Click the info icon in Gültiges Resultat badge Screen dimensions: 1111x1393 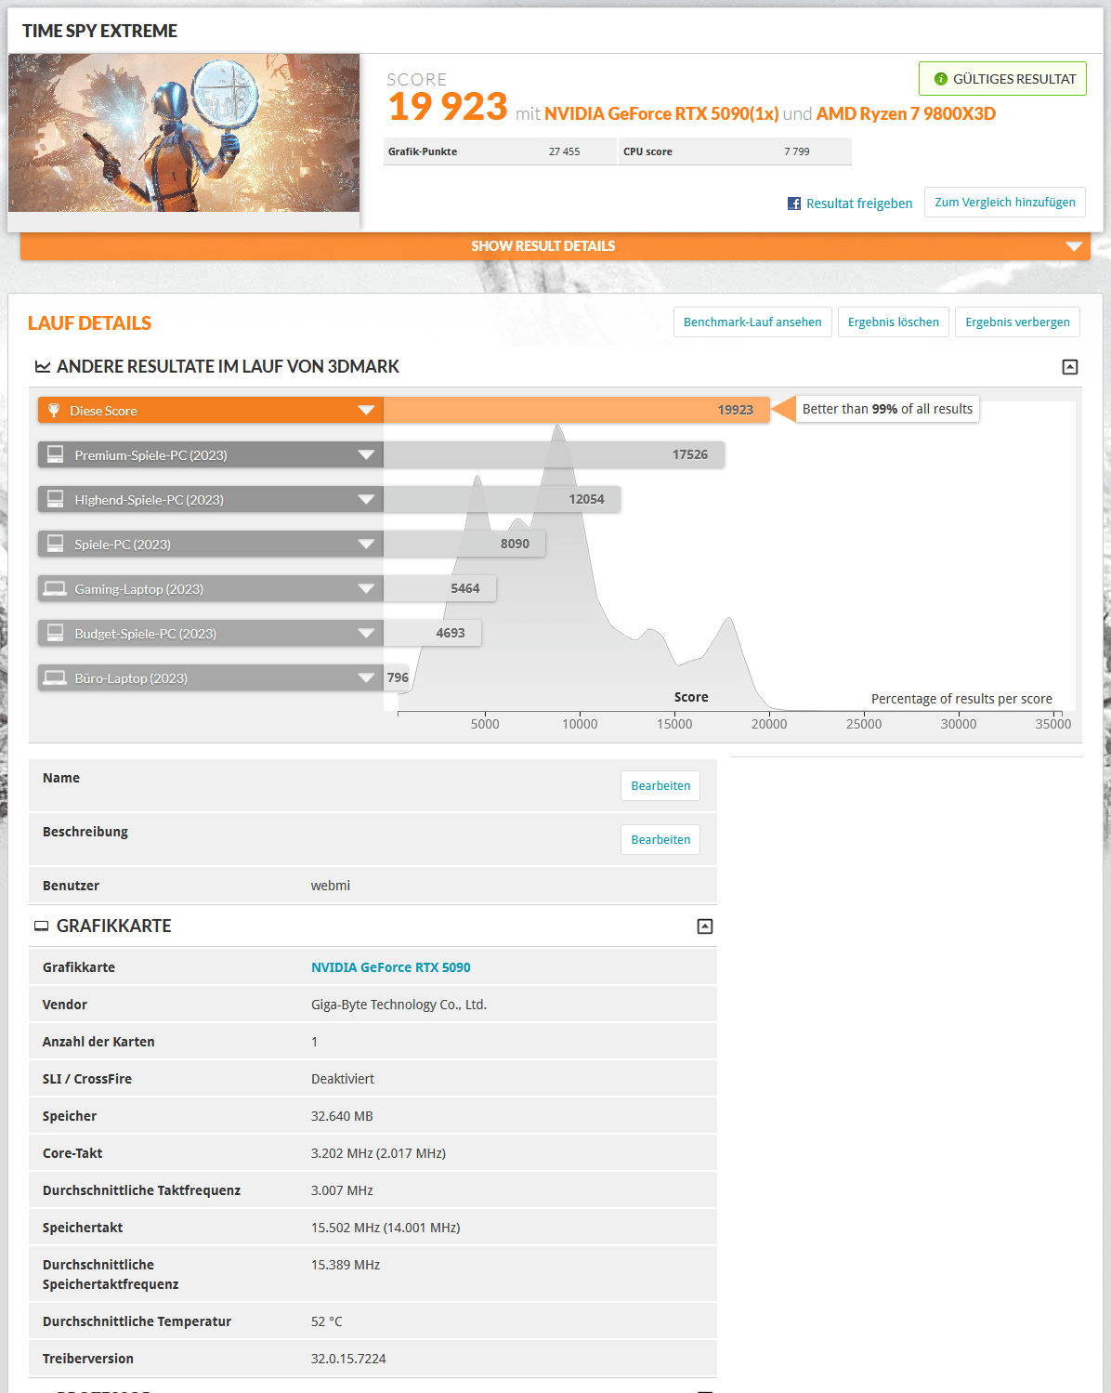coord(941,79)
